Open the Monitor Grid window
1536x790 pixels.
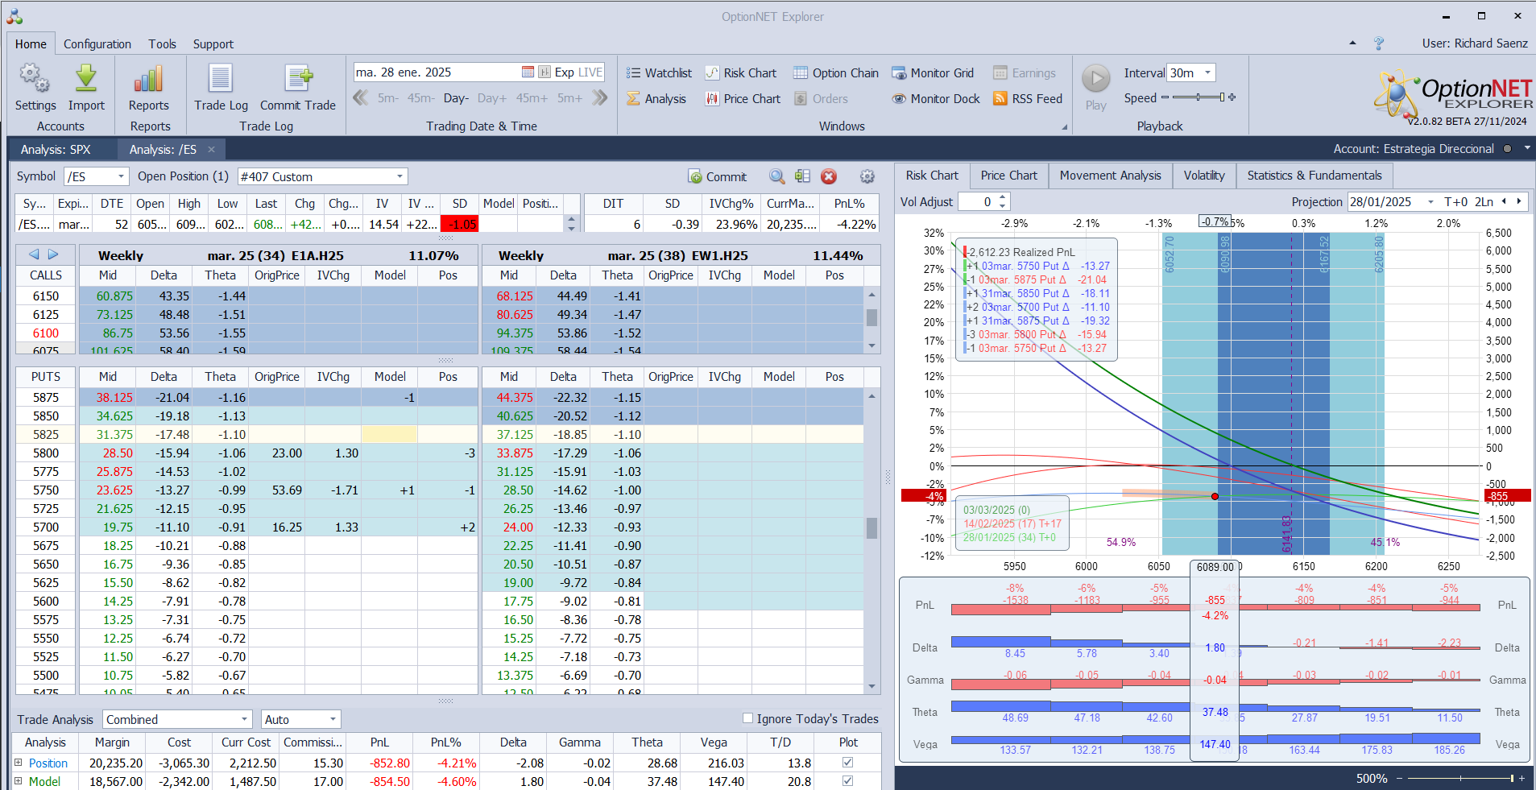[933, 73]
